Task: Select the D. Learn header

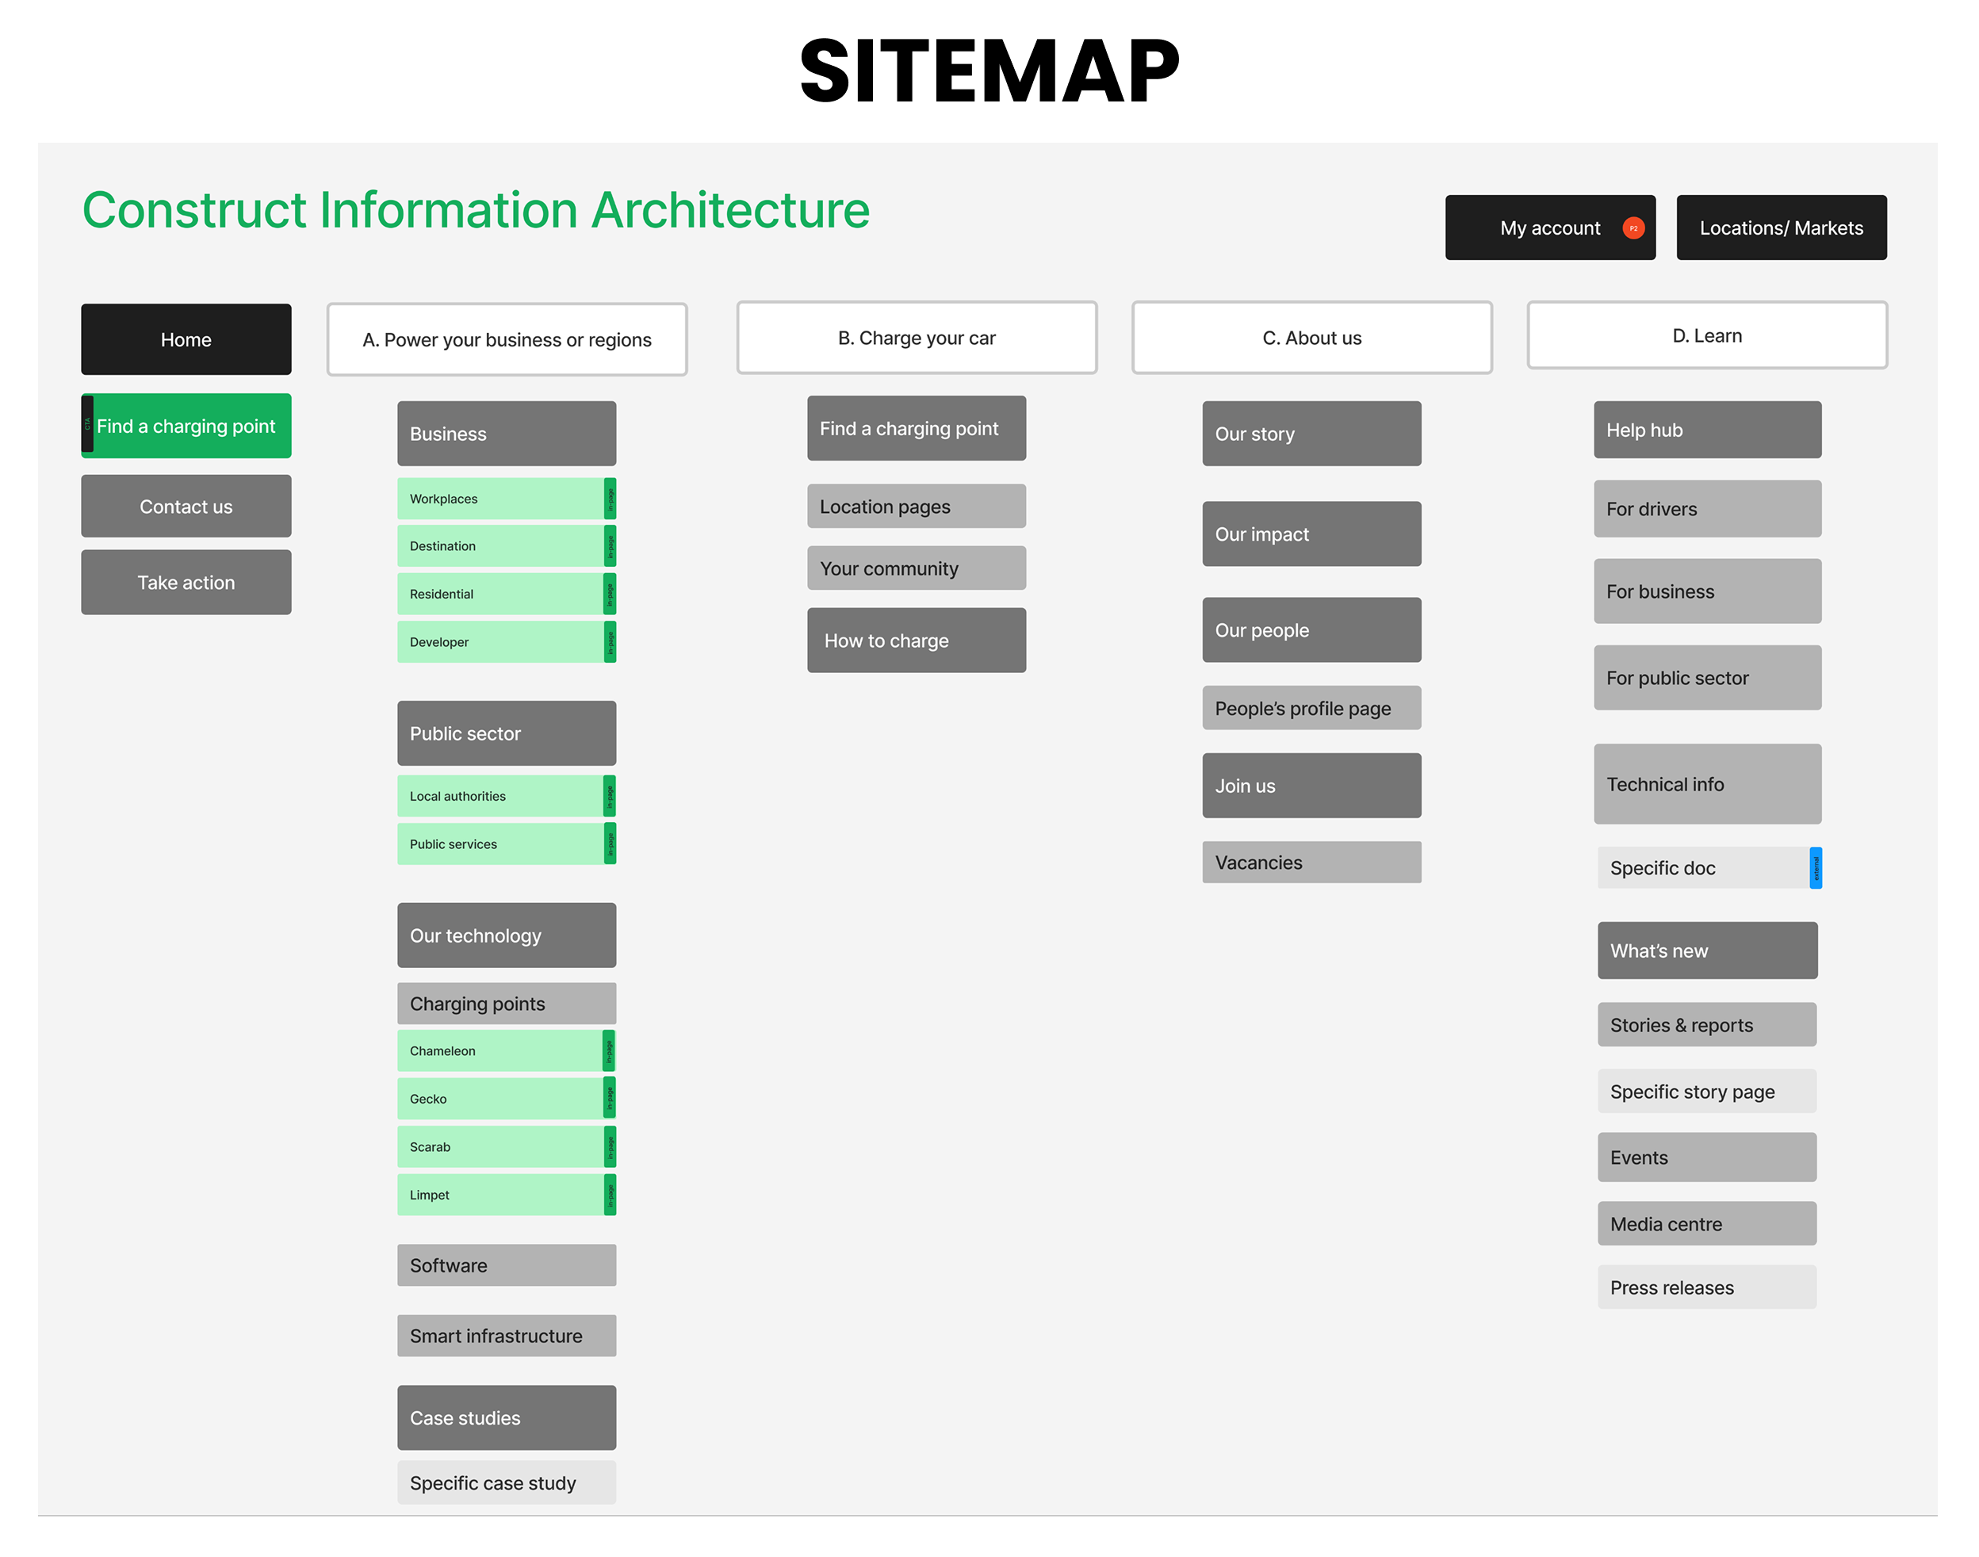Action: 1706,335
